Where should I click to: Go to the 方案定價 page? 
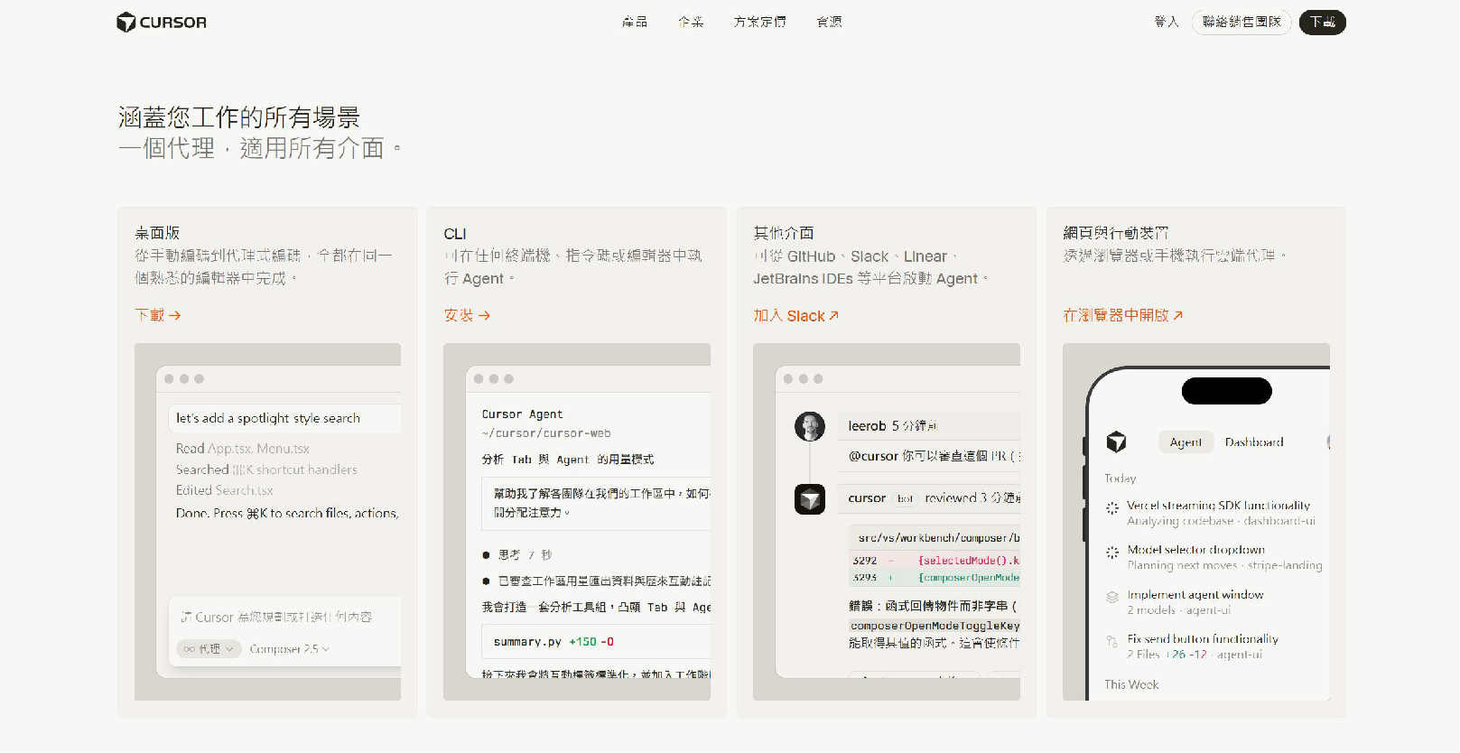760,22
